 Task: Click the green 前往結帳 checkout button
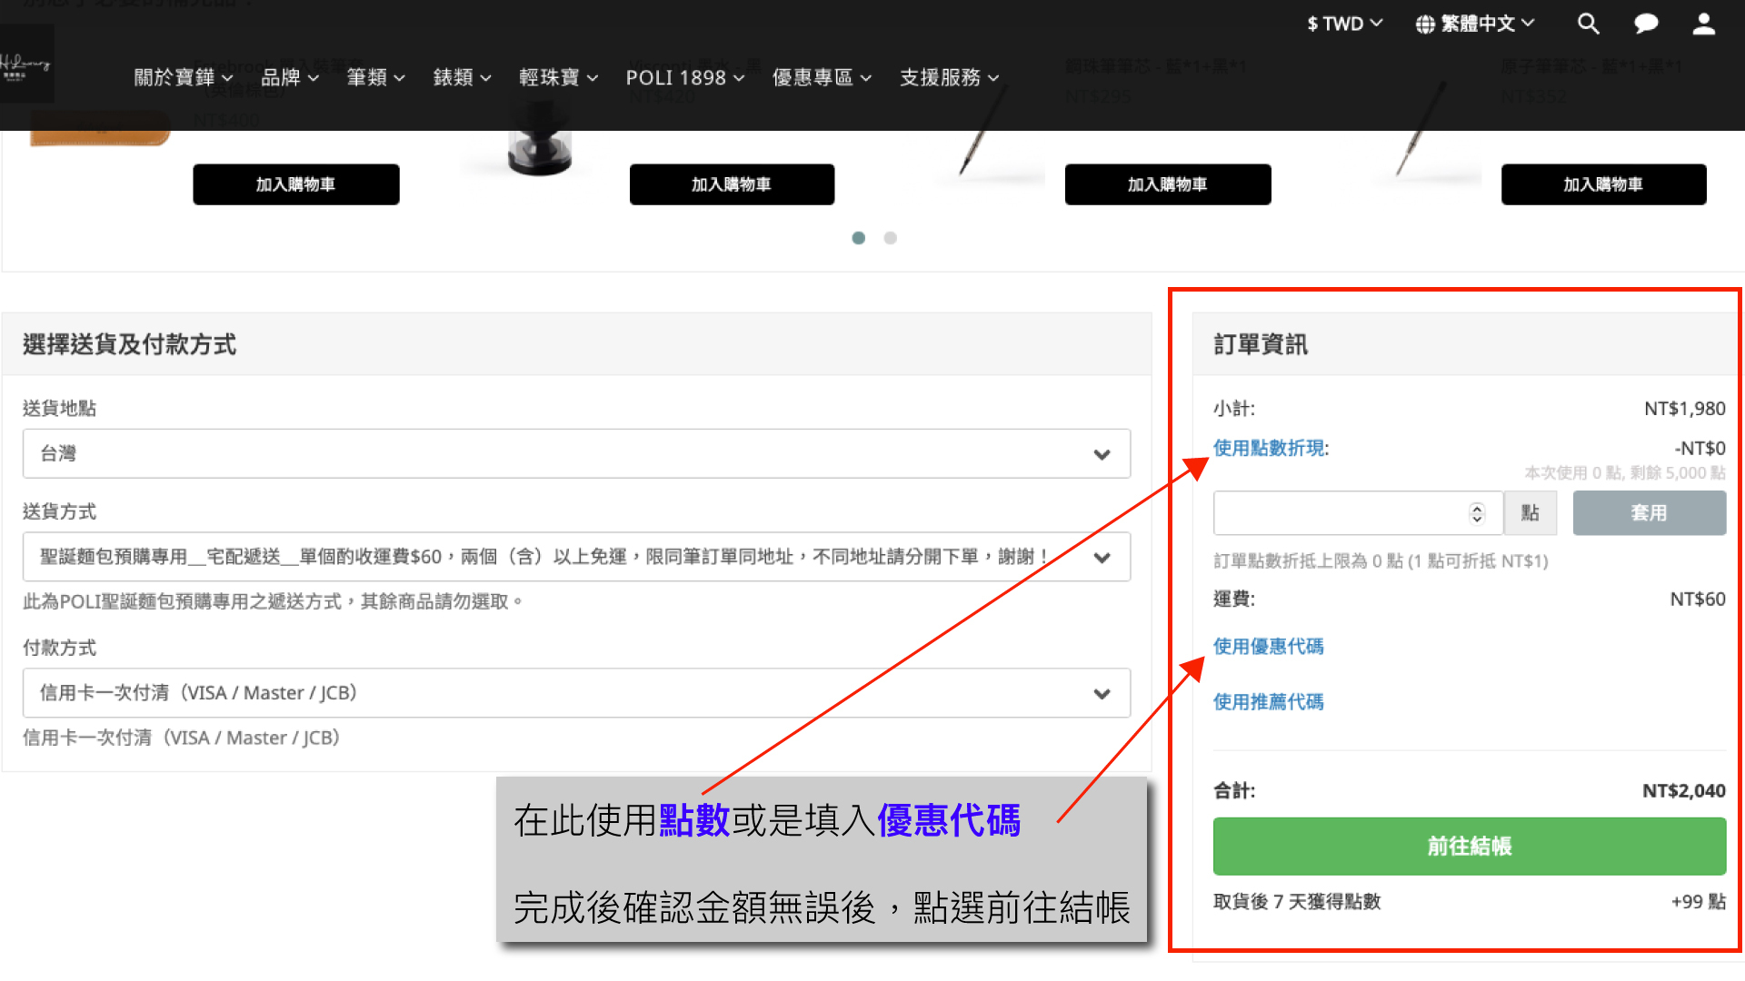[x=1469, y=846]
